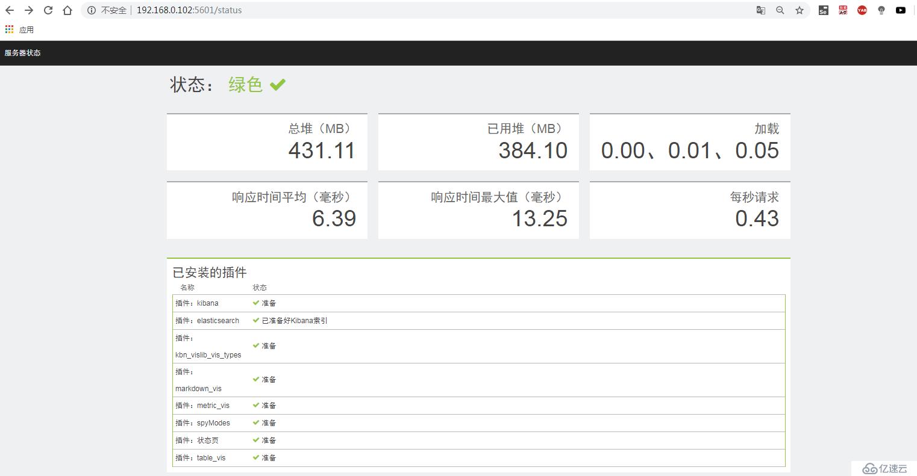The image size is (917, 476).
Task: Click the 应用 bookmarks bar label
Action: click(27, 29)
